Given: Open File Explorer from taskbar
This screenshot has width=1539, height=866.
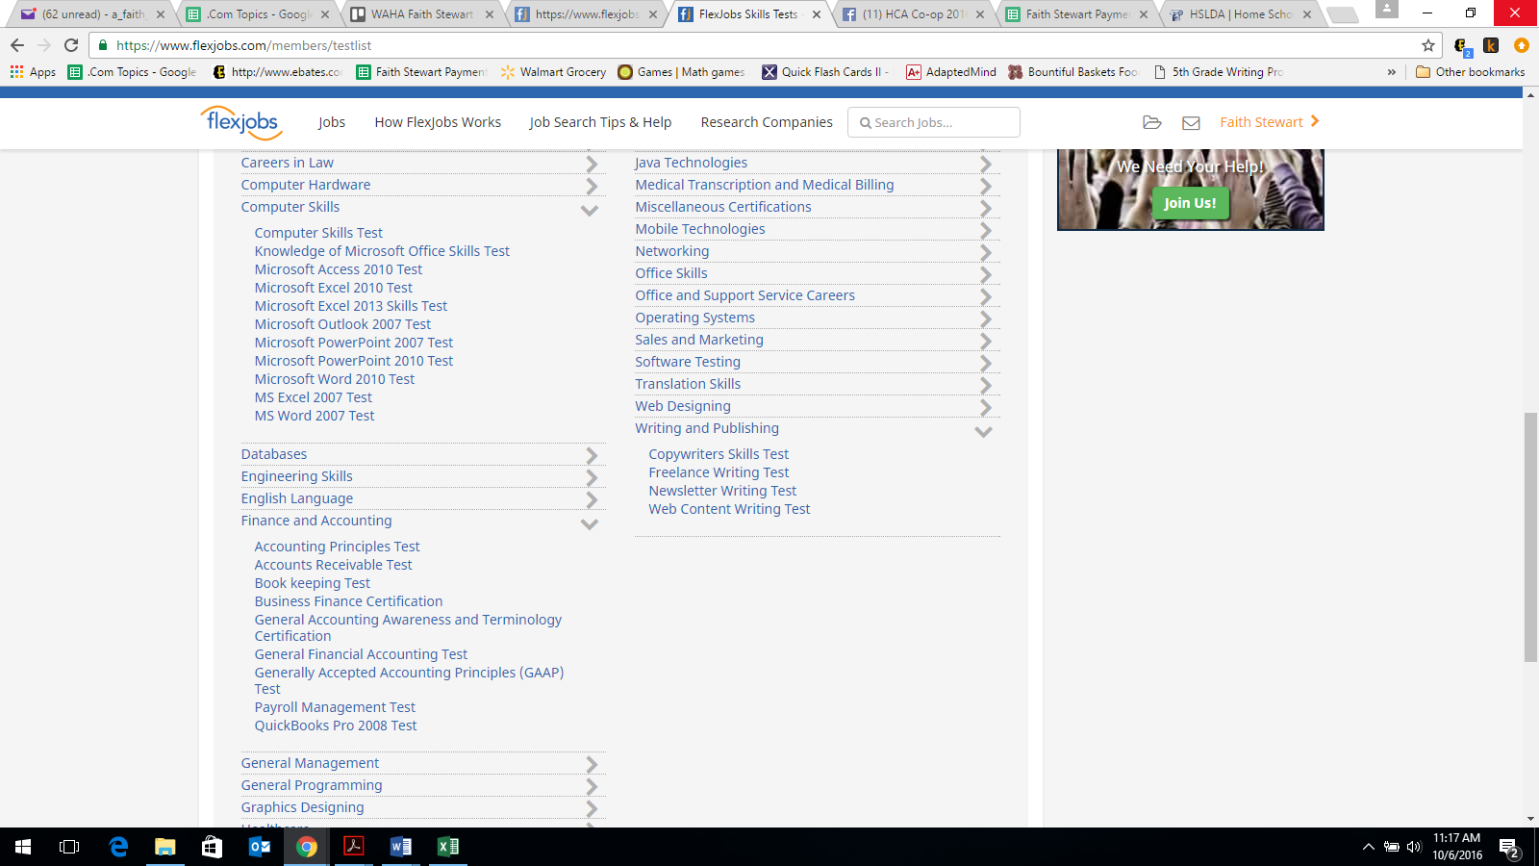Looking at the screenshot, I should click(x=165, y=847).
